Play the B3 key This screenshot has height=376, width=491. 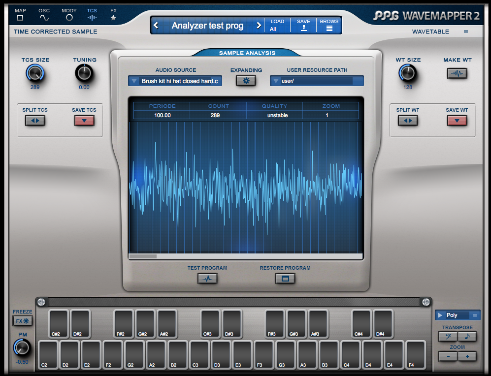[329, 355]
